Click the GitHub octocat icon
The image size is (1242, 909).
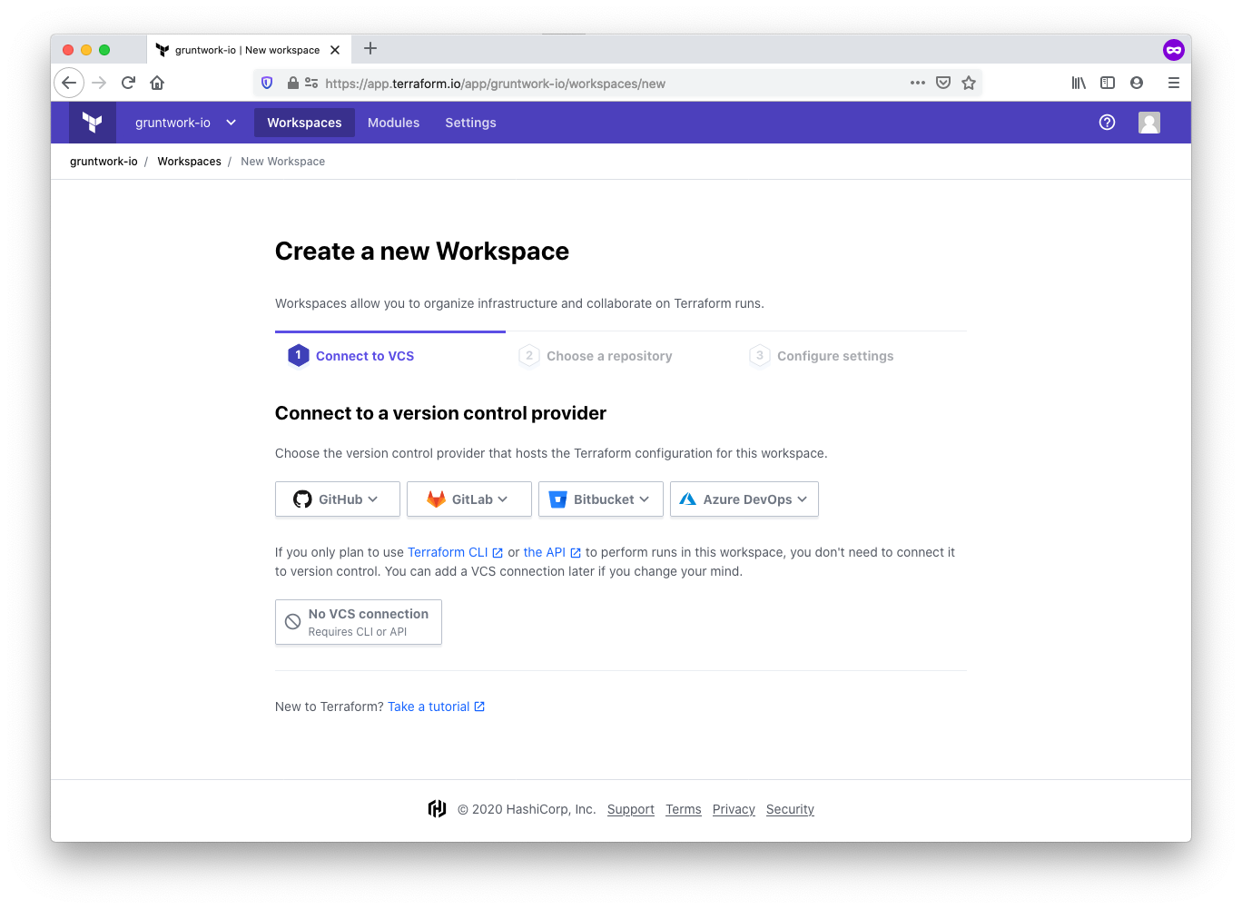[x=302, y=499]
